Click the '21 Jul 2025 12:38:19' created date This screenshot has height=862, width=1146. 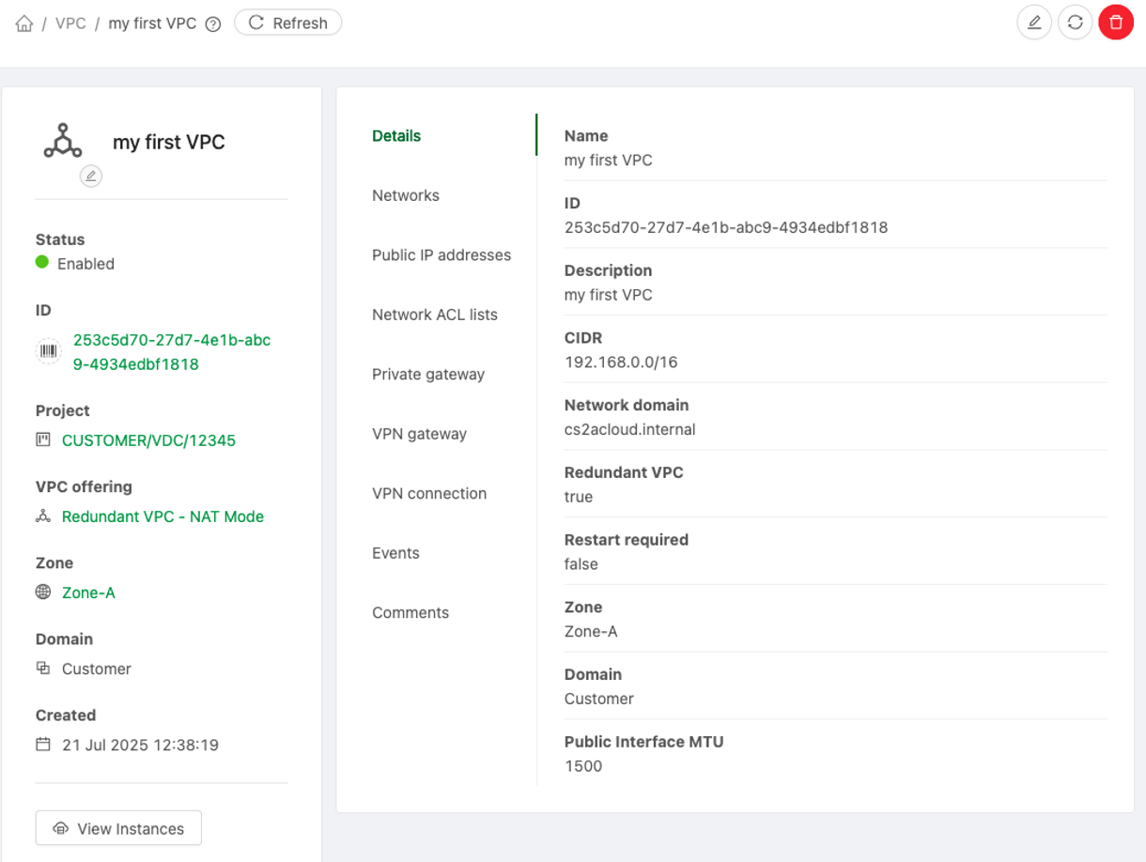(x=140, y=745)
